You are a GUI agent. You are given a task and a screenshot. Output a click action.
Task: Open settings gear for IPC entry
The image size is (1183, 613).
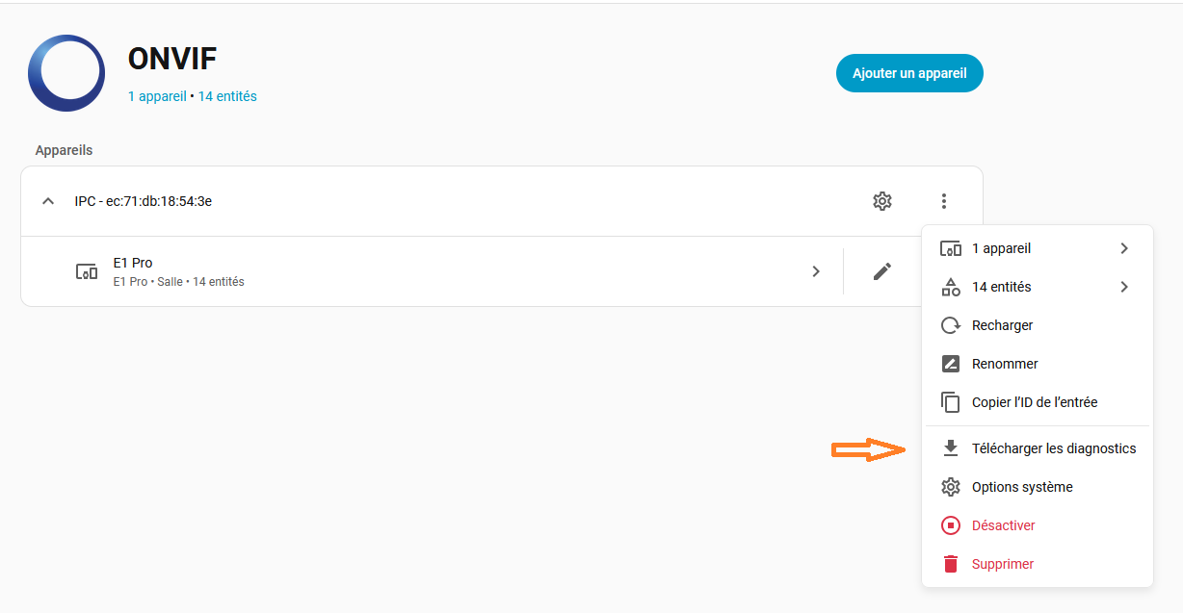point(881,201)
